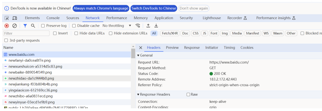This screenshot has width=322, height=111.
Task: Open the Elements panel tab
Action: tap(32, 18)
